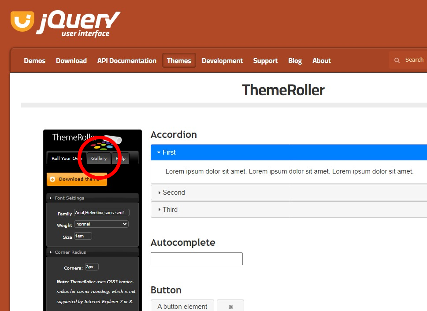Open the Gallery tab in ThemeRoller

pos(99,159)
